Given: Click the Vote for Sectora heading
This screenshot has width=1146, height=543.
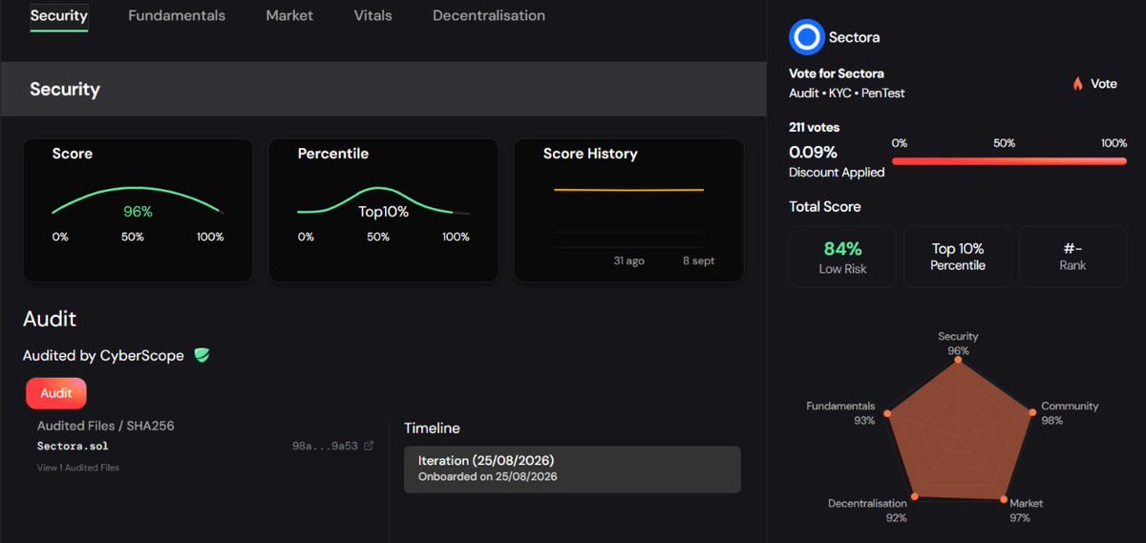Looking at the screenshot, I should point(837,73).
